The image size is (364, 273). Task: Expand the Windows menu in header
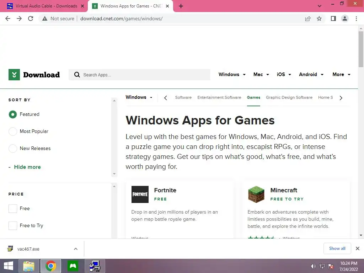[232, 75]
